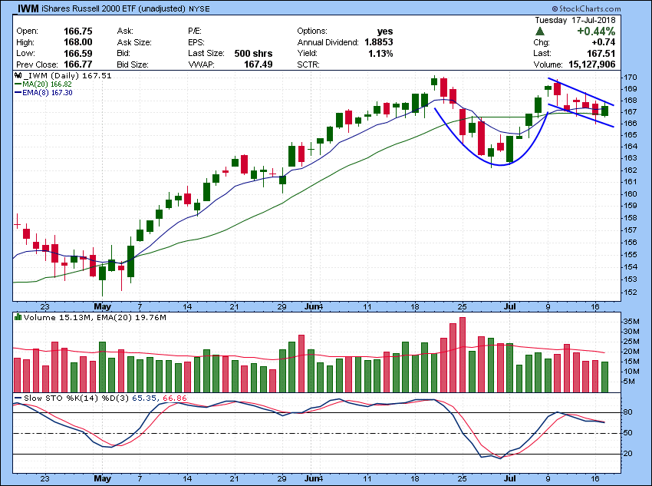Select the Last price 167.51 in the quote header
Viewport: 652px width, 486px height.
tap(601, 54)
